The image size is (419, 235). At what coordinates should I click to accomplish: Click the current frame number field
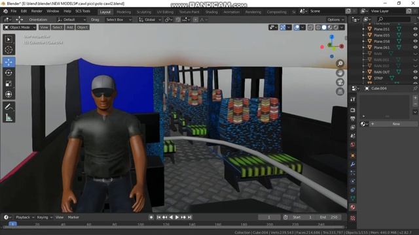pos(269,217)
